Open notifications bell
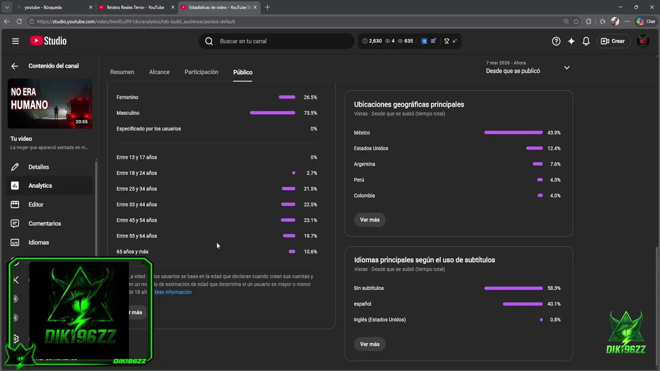This screenshot has height=371, width=660. coord(586,41)
